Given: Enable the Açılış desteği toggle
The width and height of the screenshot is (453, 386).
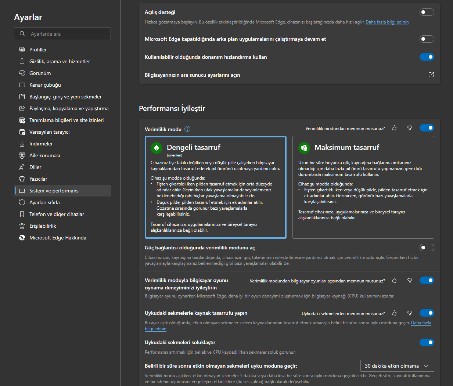Looking at the screenshot, I should pyautogui.click(x=427, y=12).
